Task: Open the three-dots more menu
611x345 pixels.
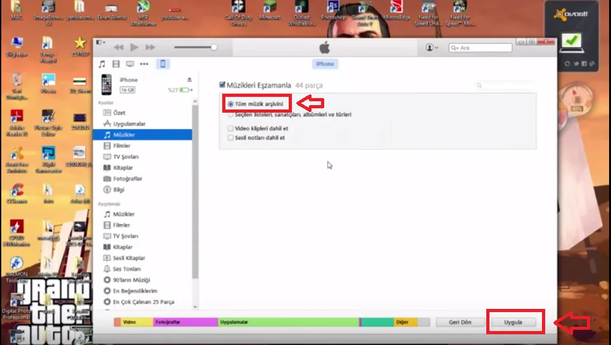Action: pyautogui.click(x=144, y=64)
